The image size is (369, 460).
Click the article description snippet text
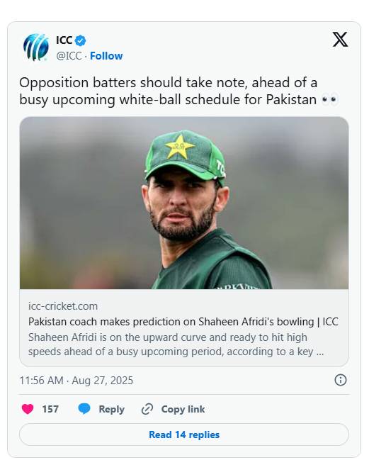coord(176,344)
